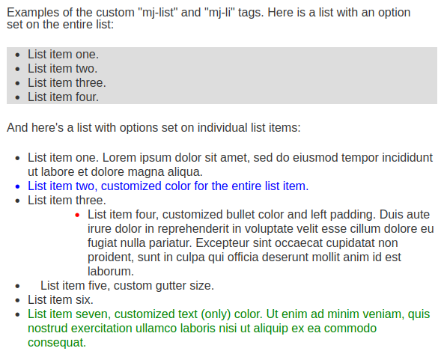The image size is (444, 360).
Task: Click 'List item three.' in gray list
Action: (x=67, y=82)
